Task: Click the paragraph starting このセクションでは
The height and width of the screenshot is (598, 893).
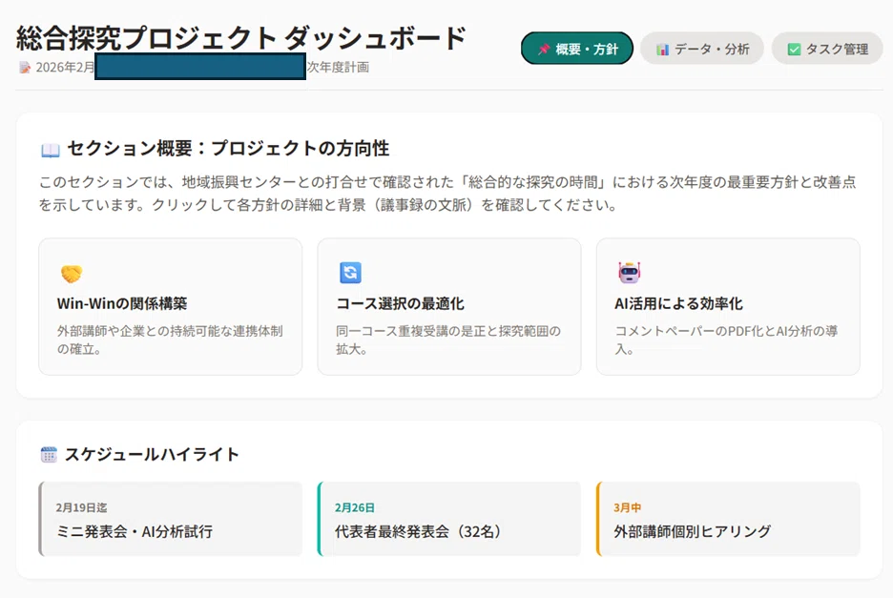Action: (447, 194)
